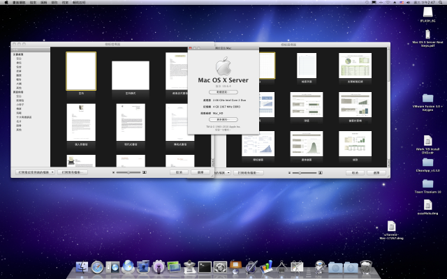Select checklist template in Numbers top row

pyautogui.click(x=307, y=66)
